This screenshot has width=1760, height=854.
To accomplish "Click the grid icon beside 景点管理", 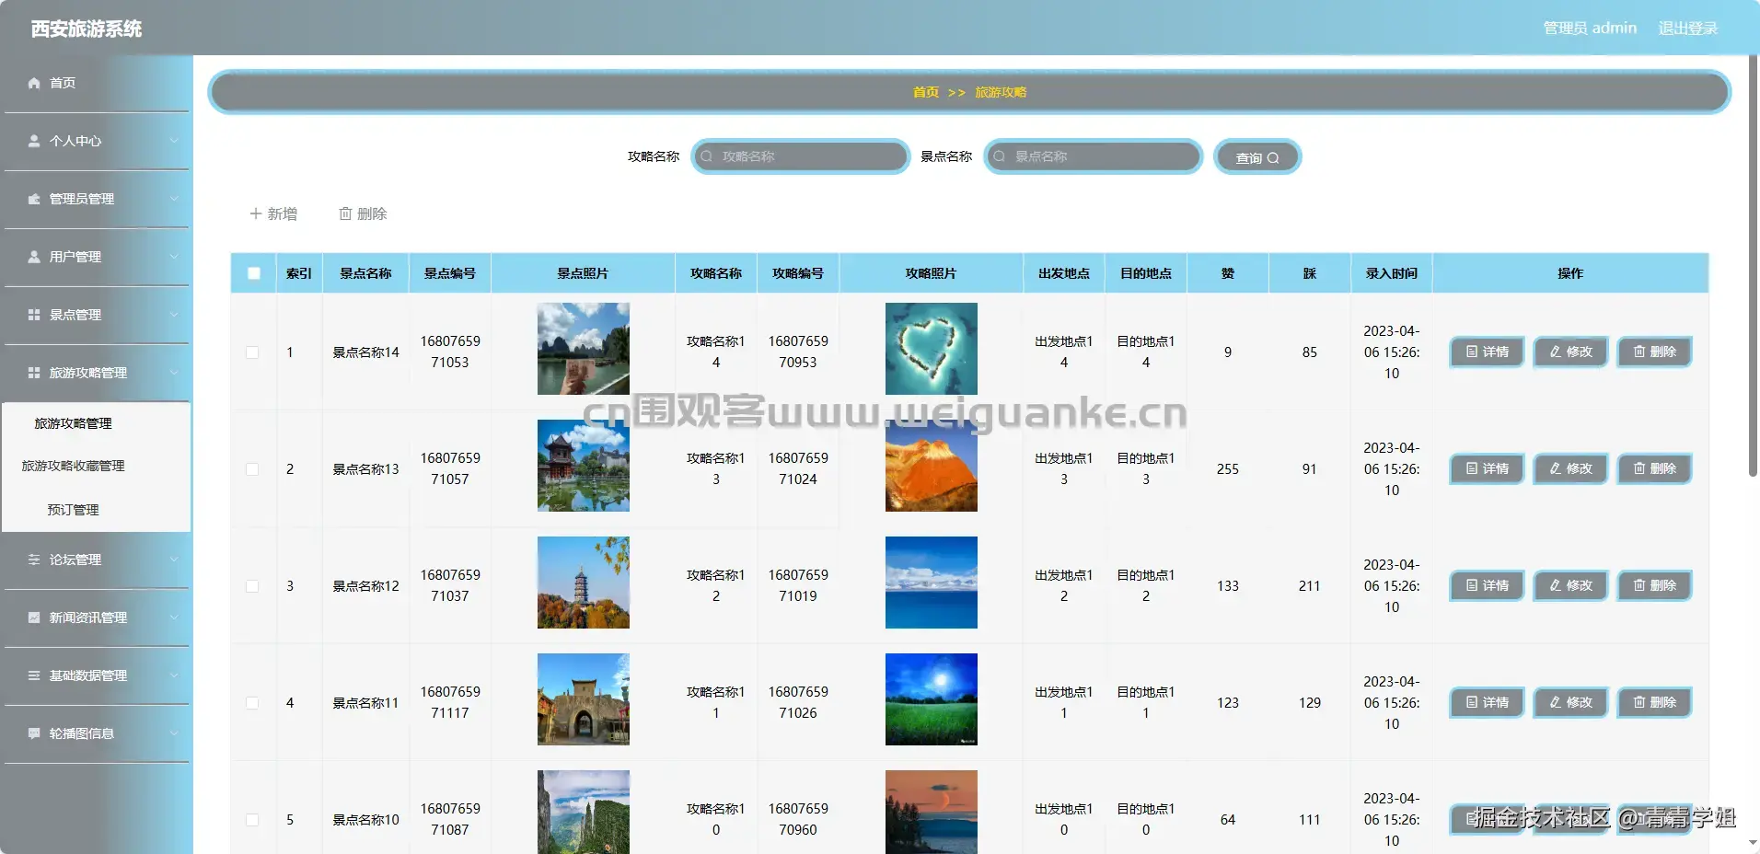I will (x=34, y=315).
